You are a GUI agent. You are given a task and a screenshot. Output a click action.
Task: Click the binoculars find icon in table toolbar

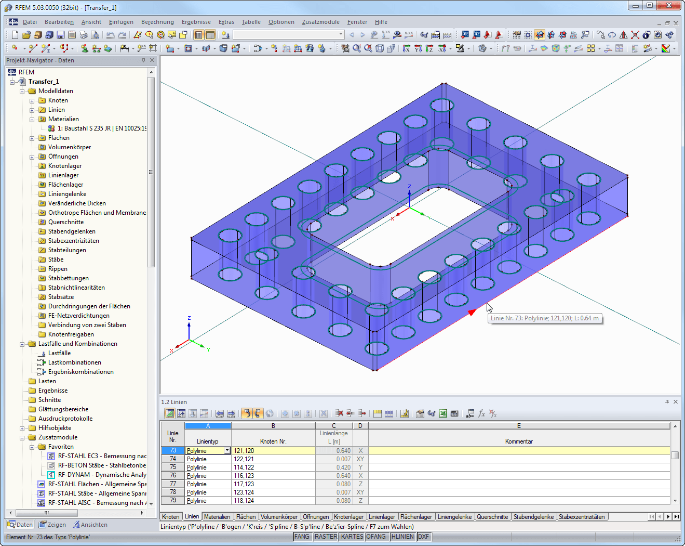(x=432, y=413)
